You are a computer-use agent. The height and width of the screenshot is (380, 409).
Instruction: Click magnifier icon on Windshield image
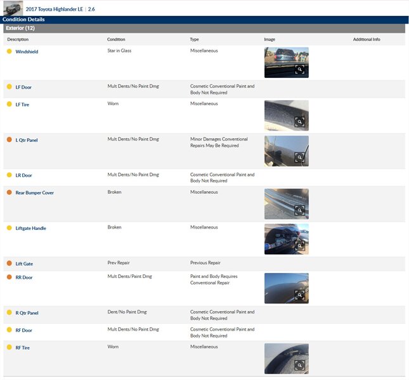pyautogui.click(x=300, y=69)
